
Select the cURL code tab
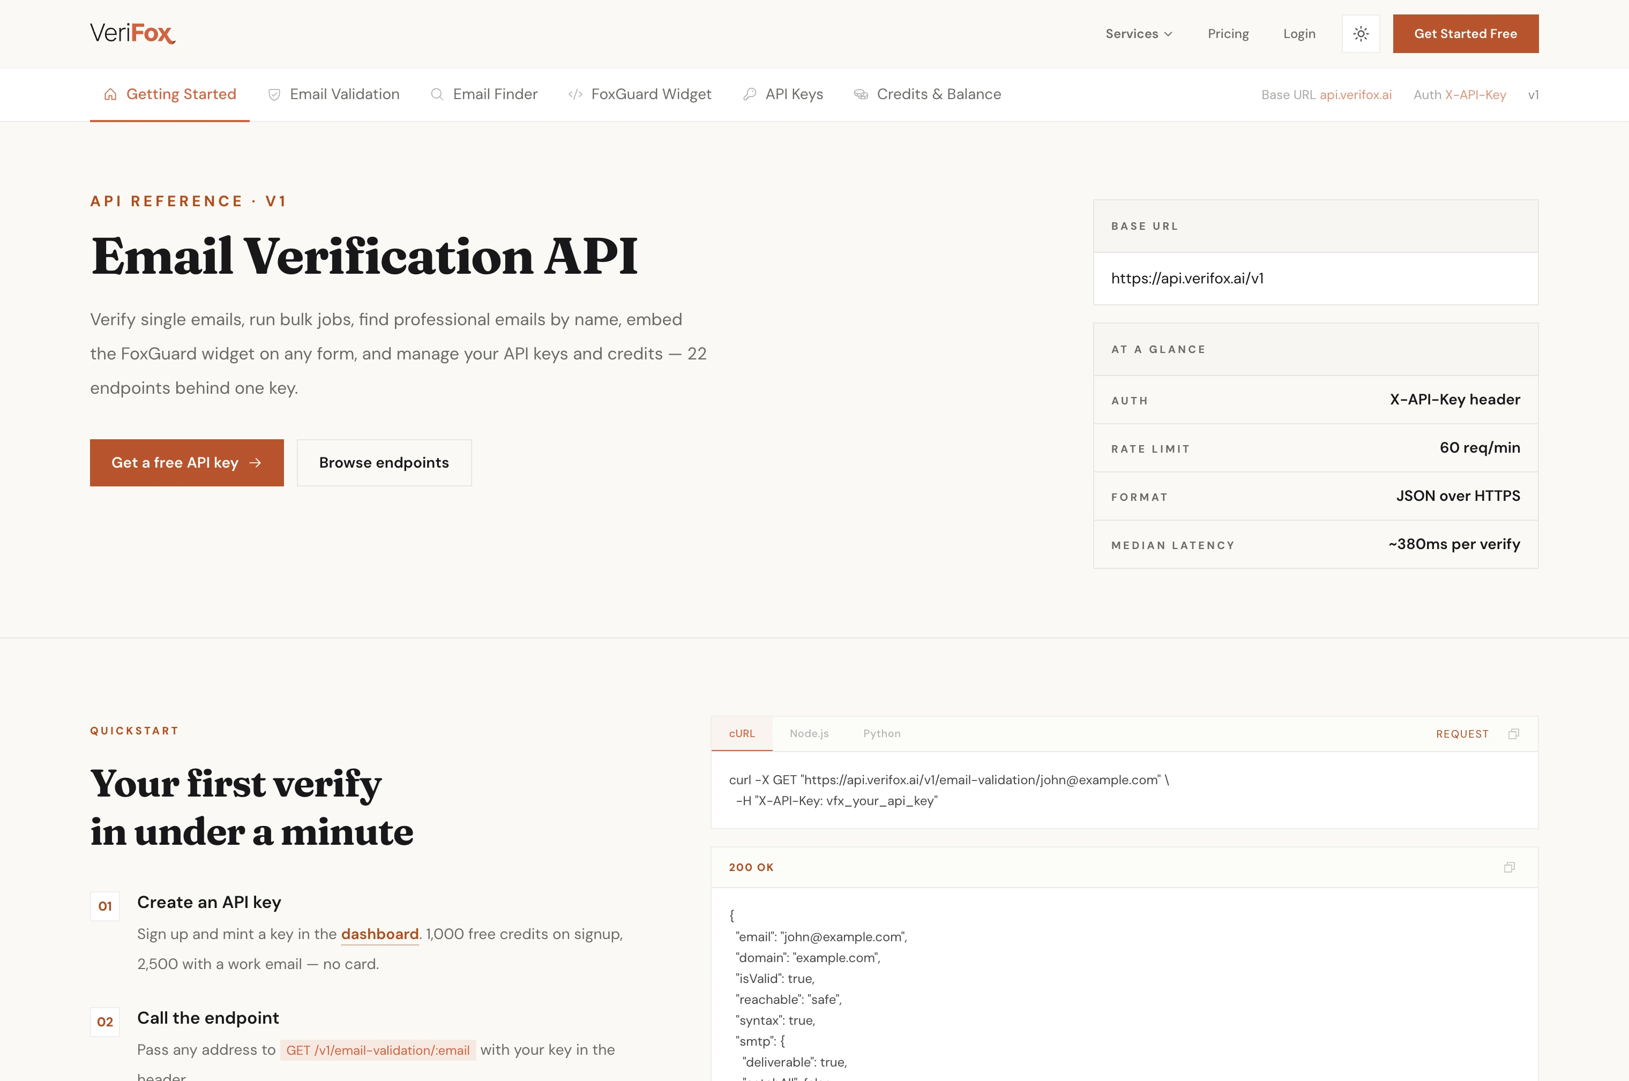pyautogui.click(x=742, y=733)
